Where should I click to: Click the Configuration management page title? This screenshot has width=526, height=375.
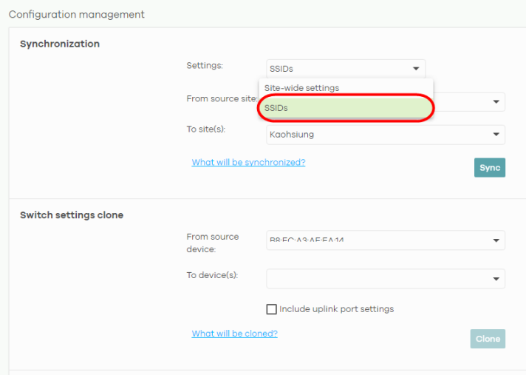[x=77, y=15]
